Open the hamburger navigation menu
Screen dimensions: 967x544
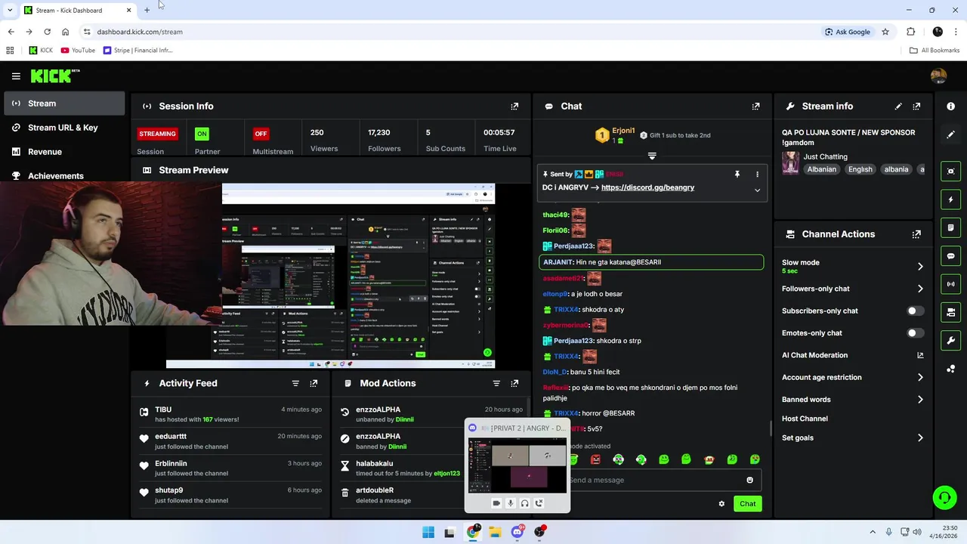pos(16,76)
